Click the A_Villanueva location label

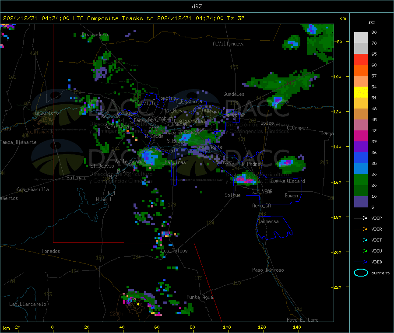pyautogui.click(x=229, y=44)
